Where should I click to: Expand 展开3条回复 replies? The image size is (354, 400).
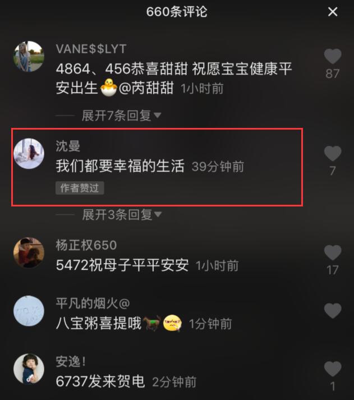tap(122, 214)
